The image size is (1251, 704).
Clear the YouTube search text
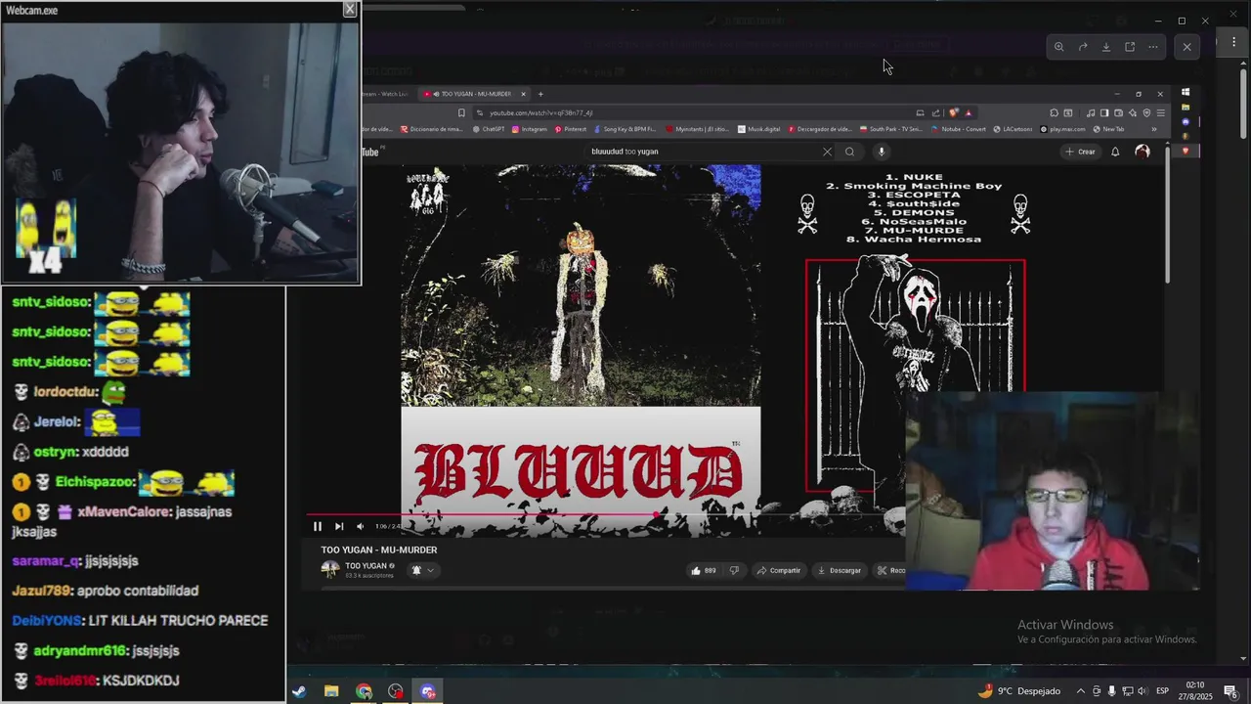(x=827, y=152)
